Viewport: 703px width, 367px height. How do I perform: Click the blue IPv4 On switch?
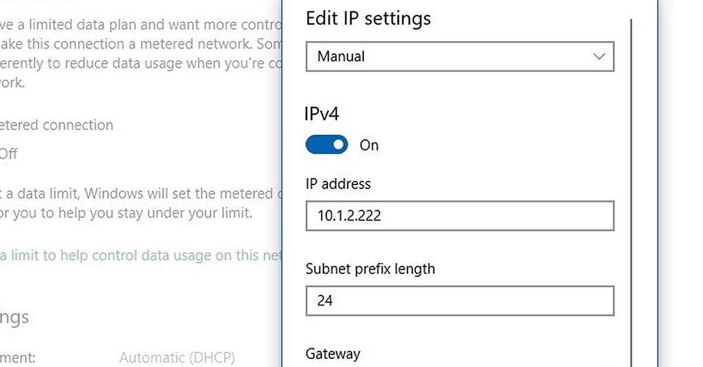point(326,145)
